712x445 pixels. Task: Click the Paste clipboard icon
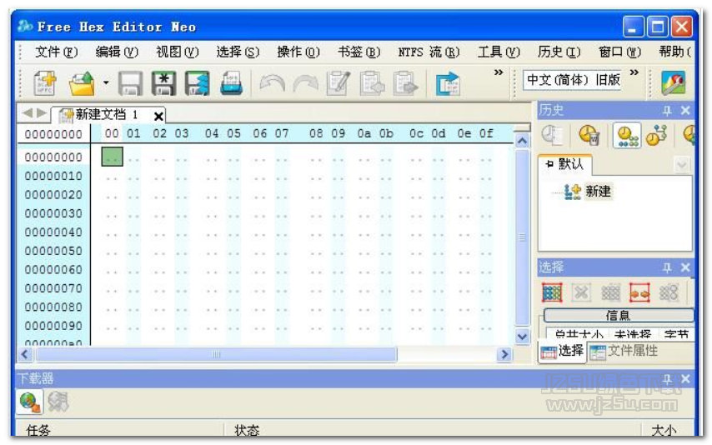pos(405,83)
